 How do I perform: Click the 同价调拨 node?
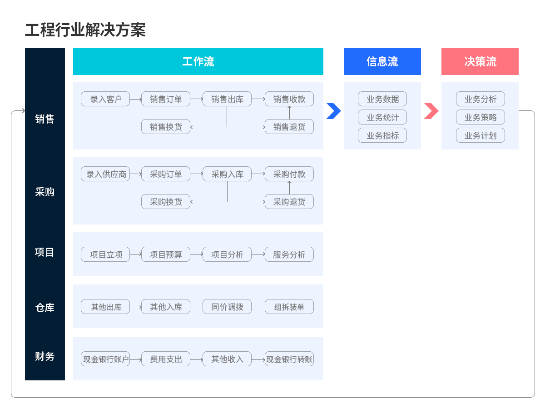click(x=227, y=307)
